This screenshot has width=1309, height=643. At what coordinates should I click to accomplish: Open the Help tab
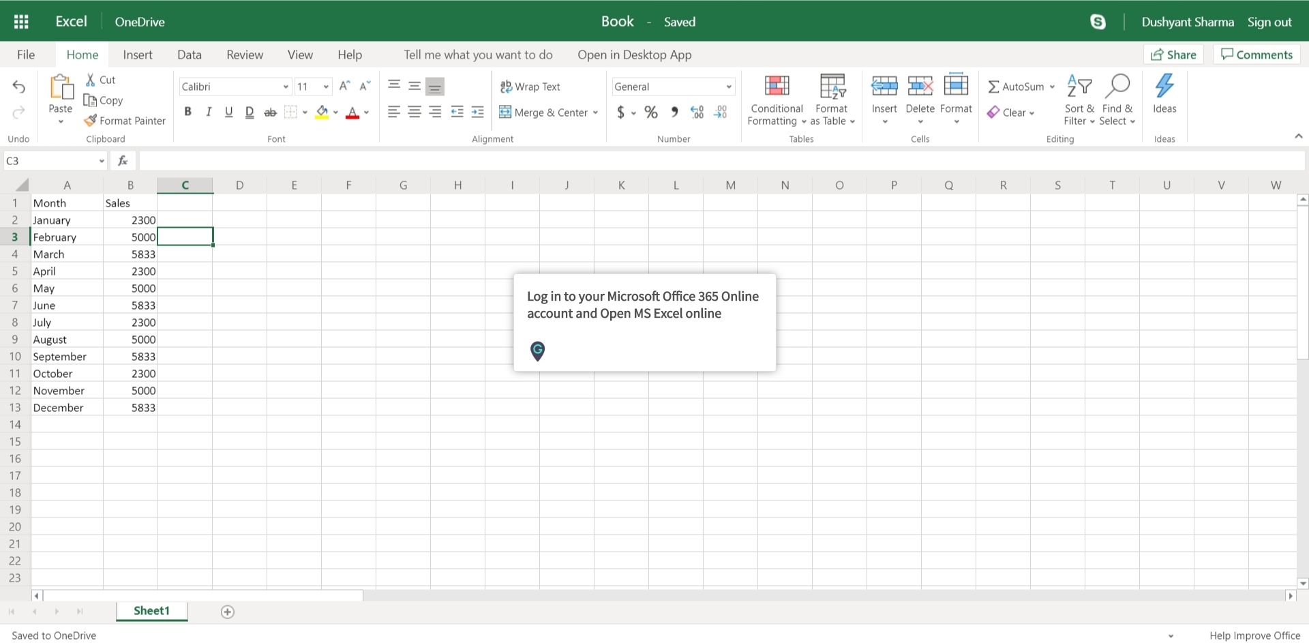click(350, 55)
